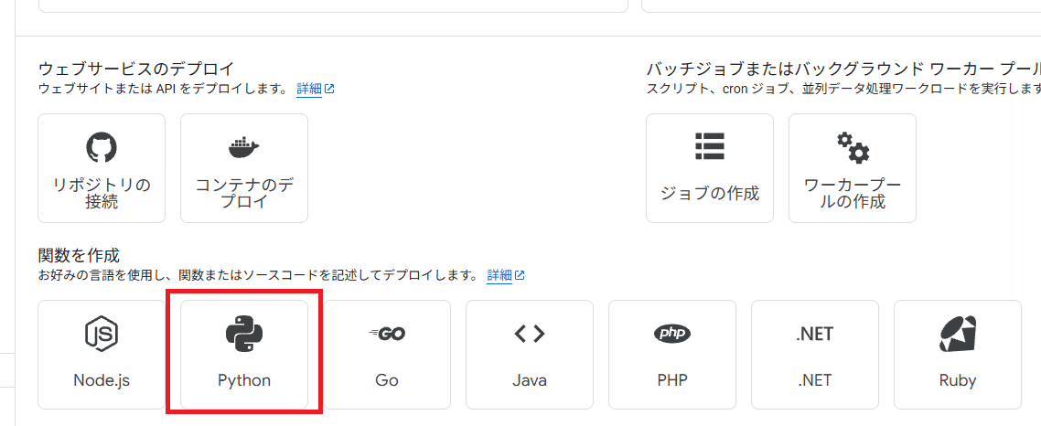This screenshot has height=426, width=1041.
Task: Click external-link icon beside web service 詳細
Action: pyautogui.click(x=329, y=89)
